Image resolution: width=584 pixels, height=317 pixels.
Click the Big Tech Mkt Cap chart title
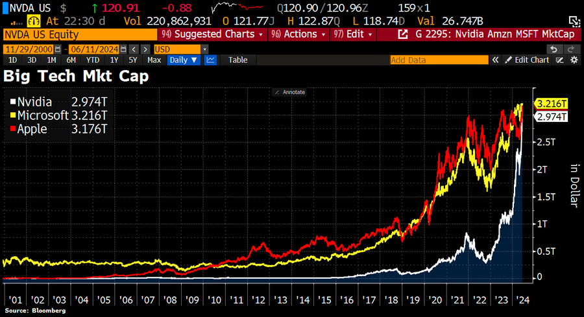pos(76,76)
